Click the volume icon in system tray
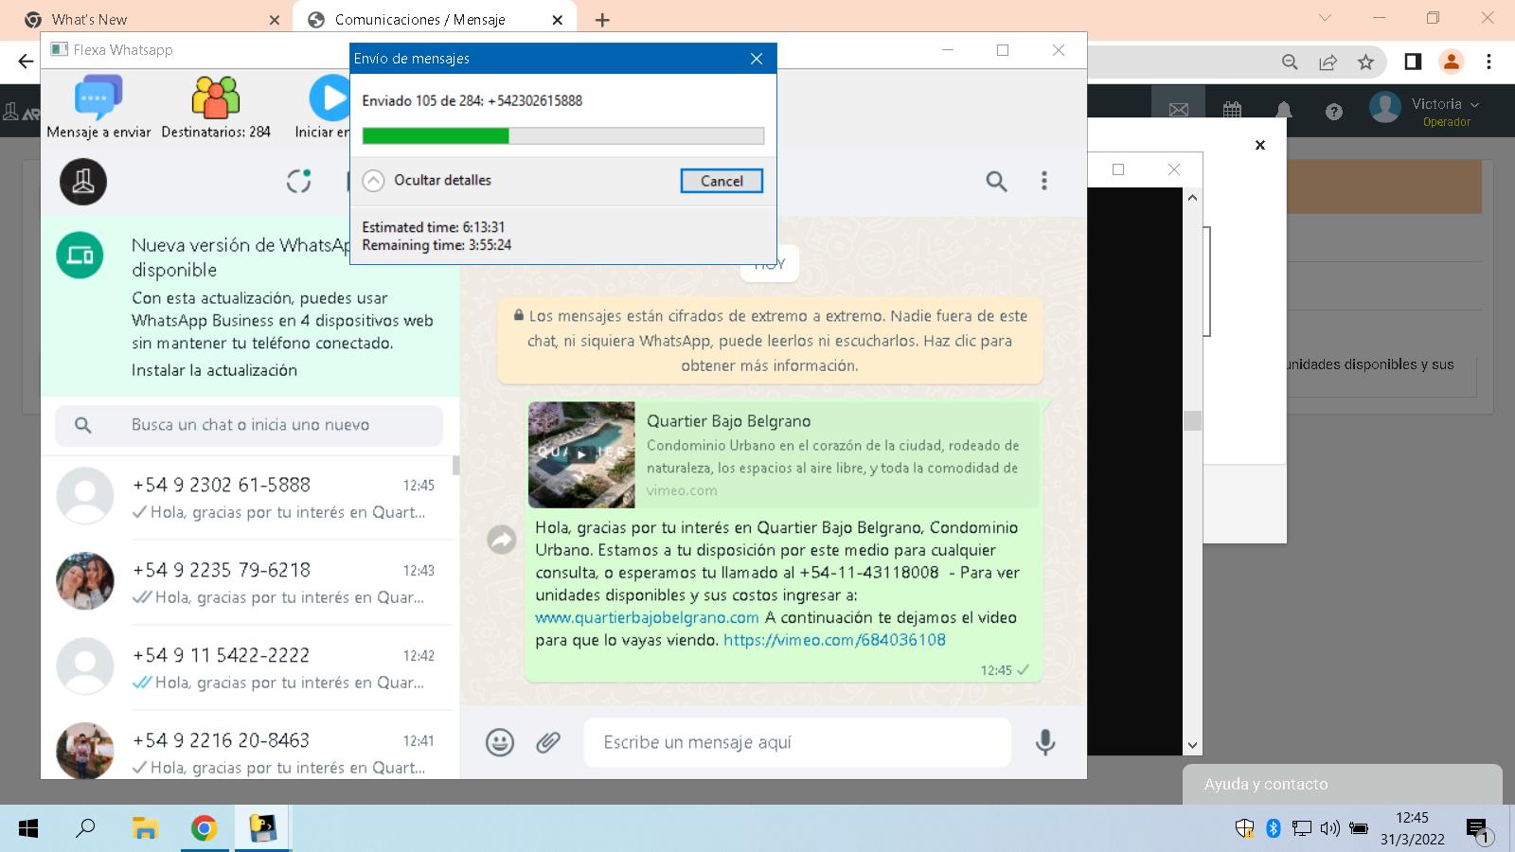The width and height of the screenshot is (1515, 852). 1329,828
